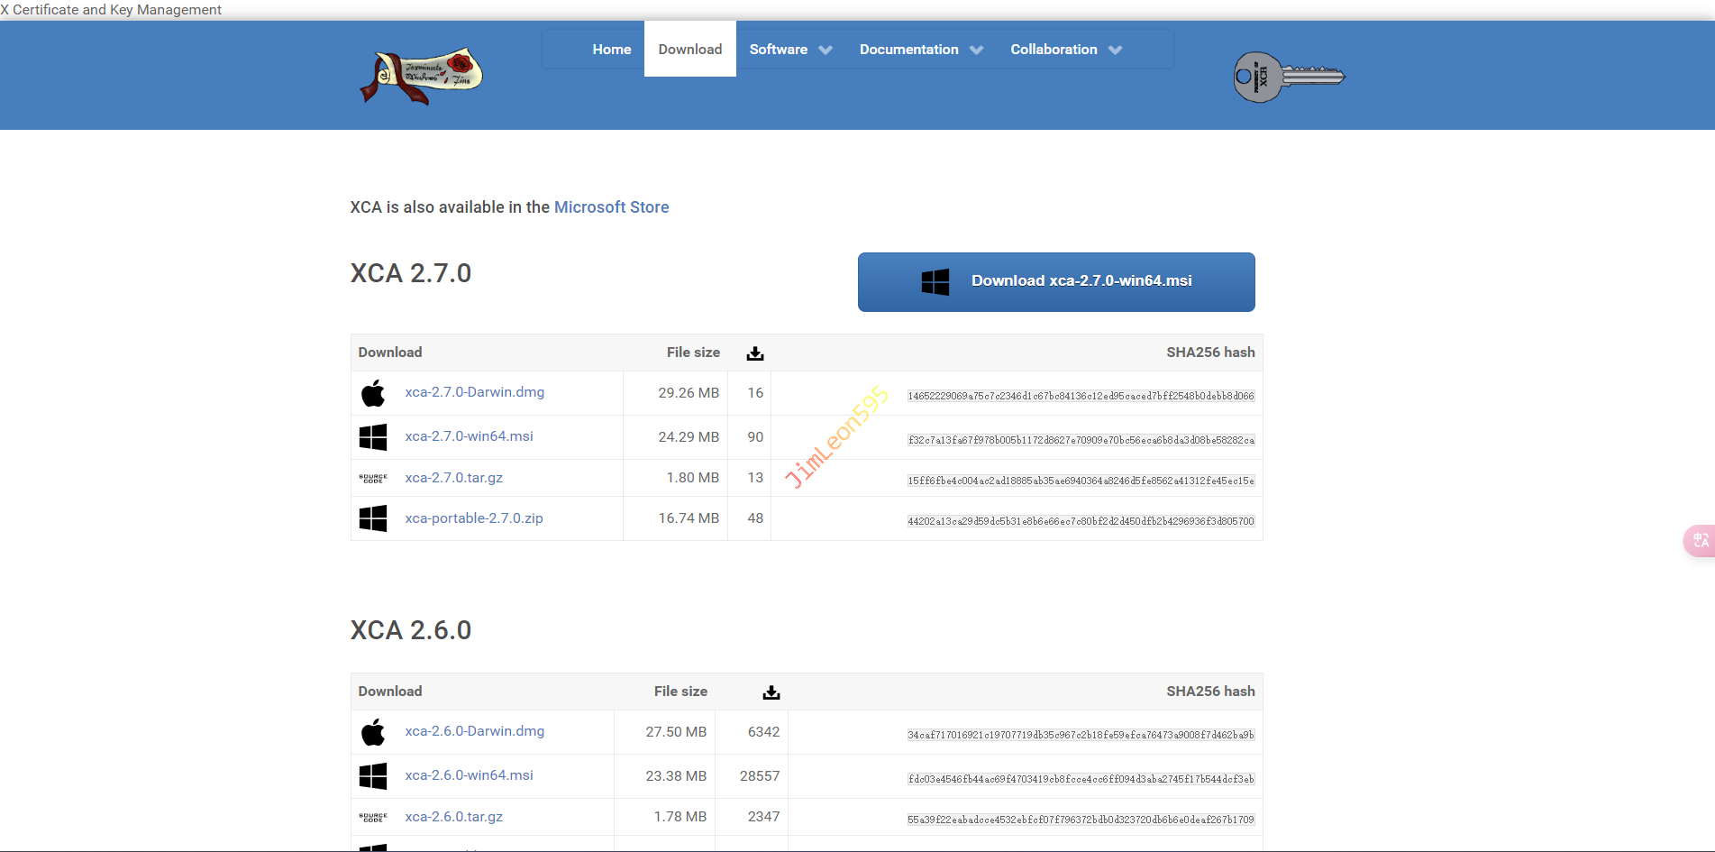The image size is (1715, 852).
Task: Open xca-2.6.0-win64.msi download link
Action: (x=469, y=775)
